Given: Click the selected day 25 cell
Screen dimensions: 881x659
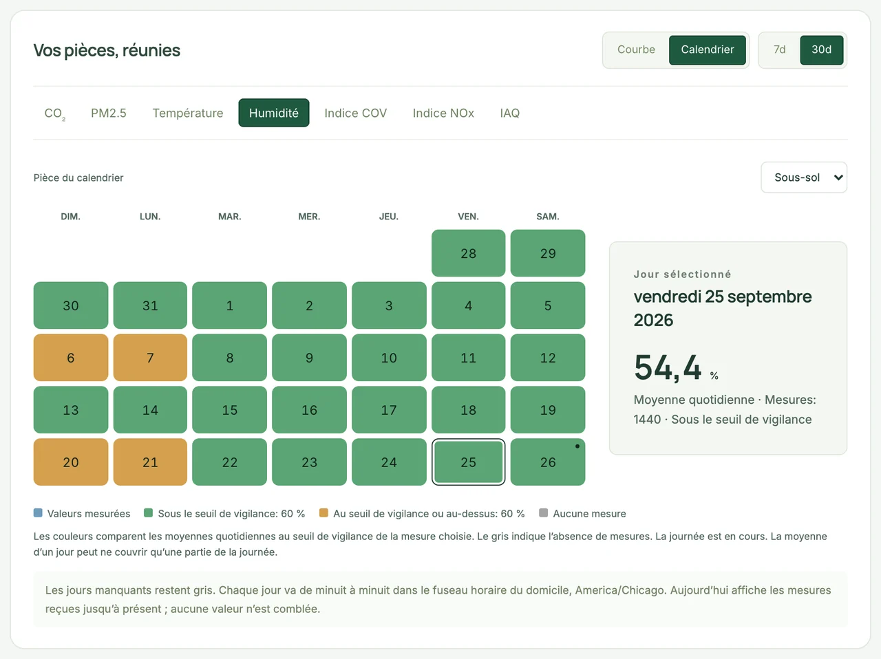Looking at the screenshot, I should [469, 462].
